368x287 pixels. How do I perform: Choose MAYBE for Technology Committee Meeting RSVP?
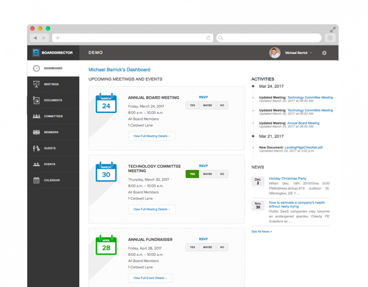pyautogui.click(x=207, y=174)
